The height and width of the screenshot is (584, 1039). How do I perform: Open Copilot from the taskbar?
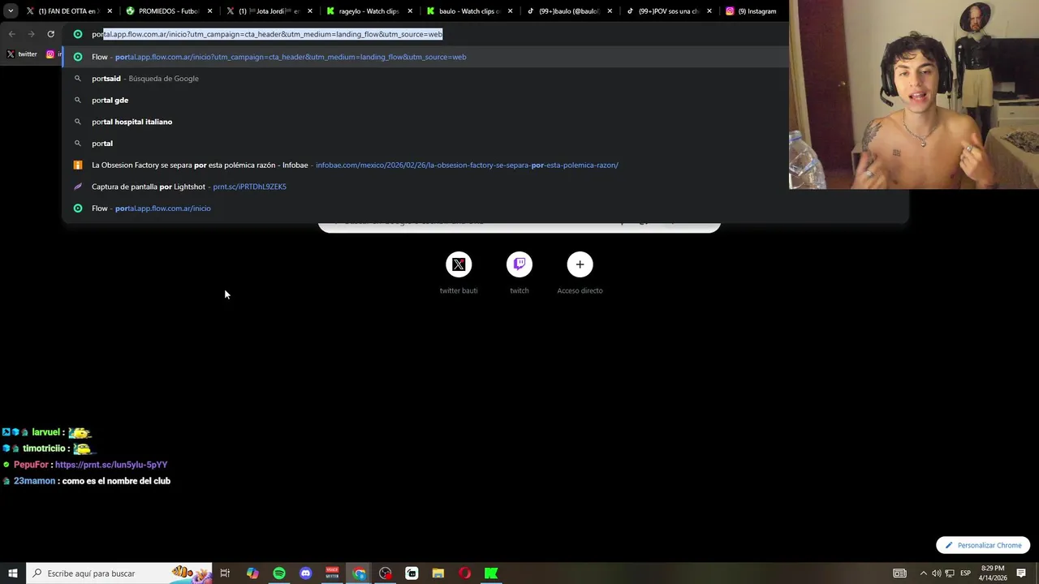pos(252,573)
